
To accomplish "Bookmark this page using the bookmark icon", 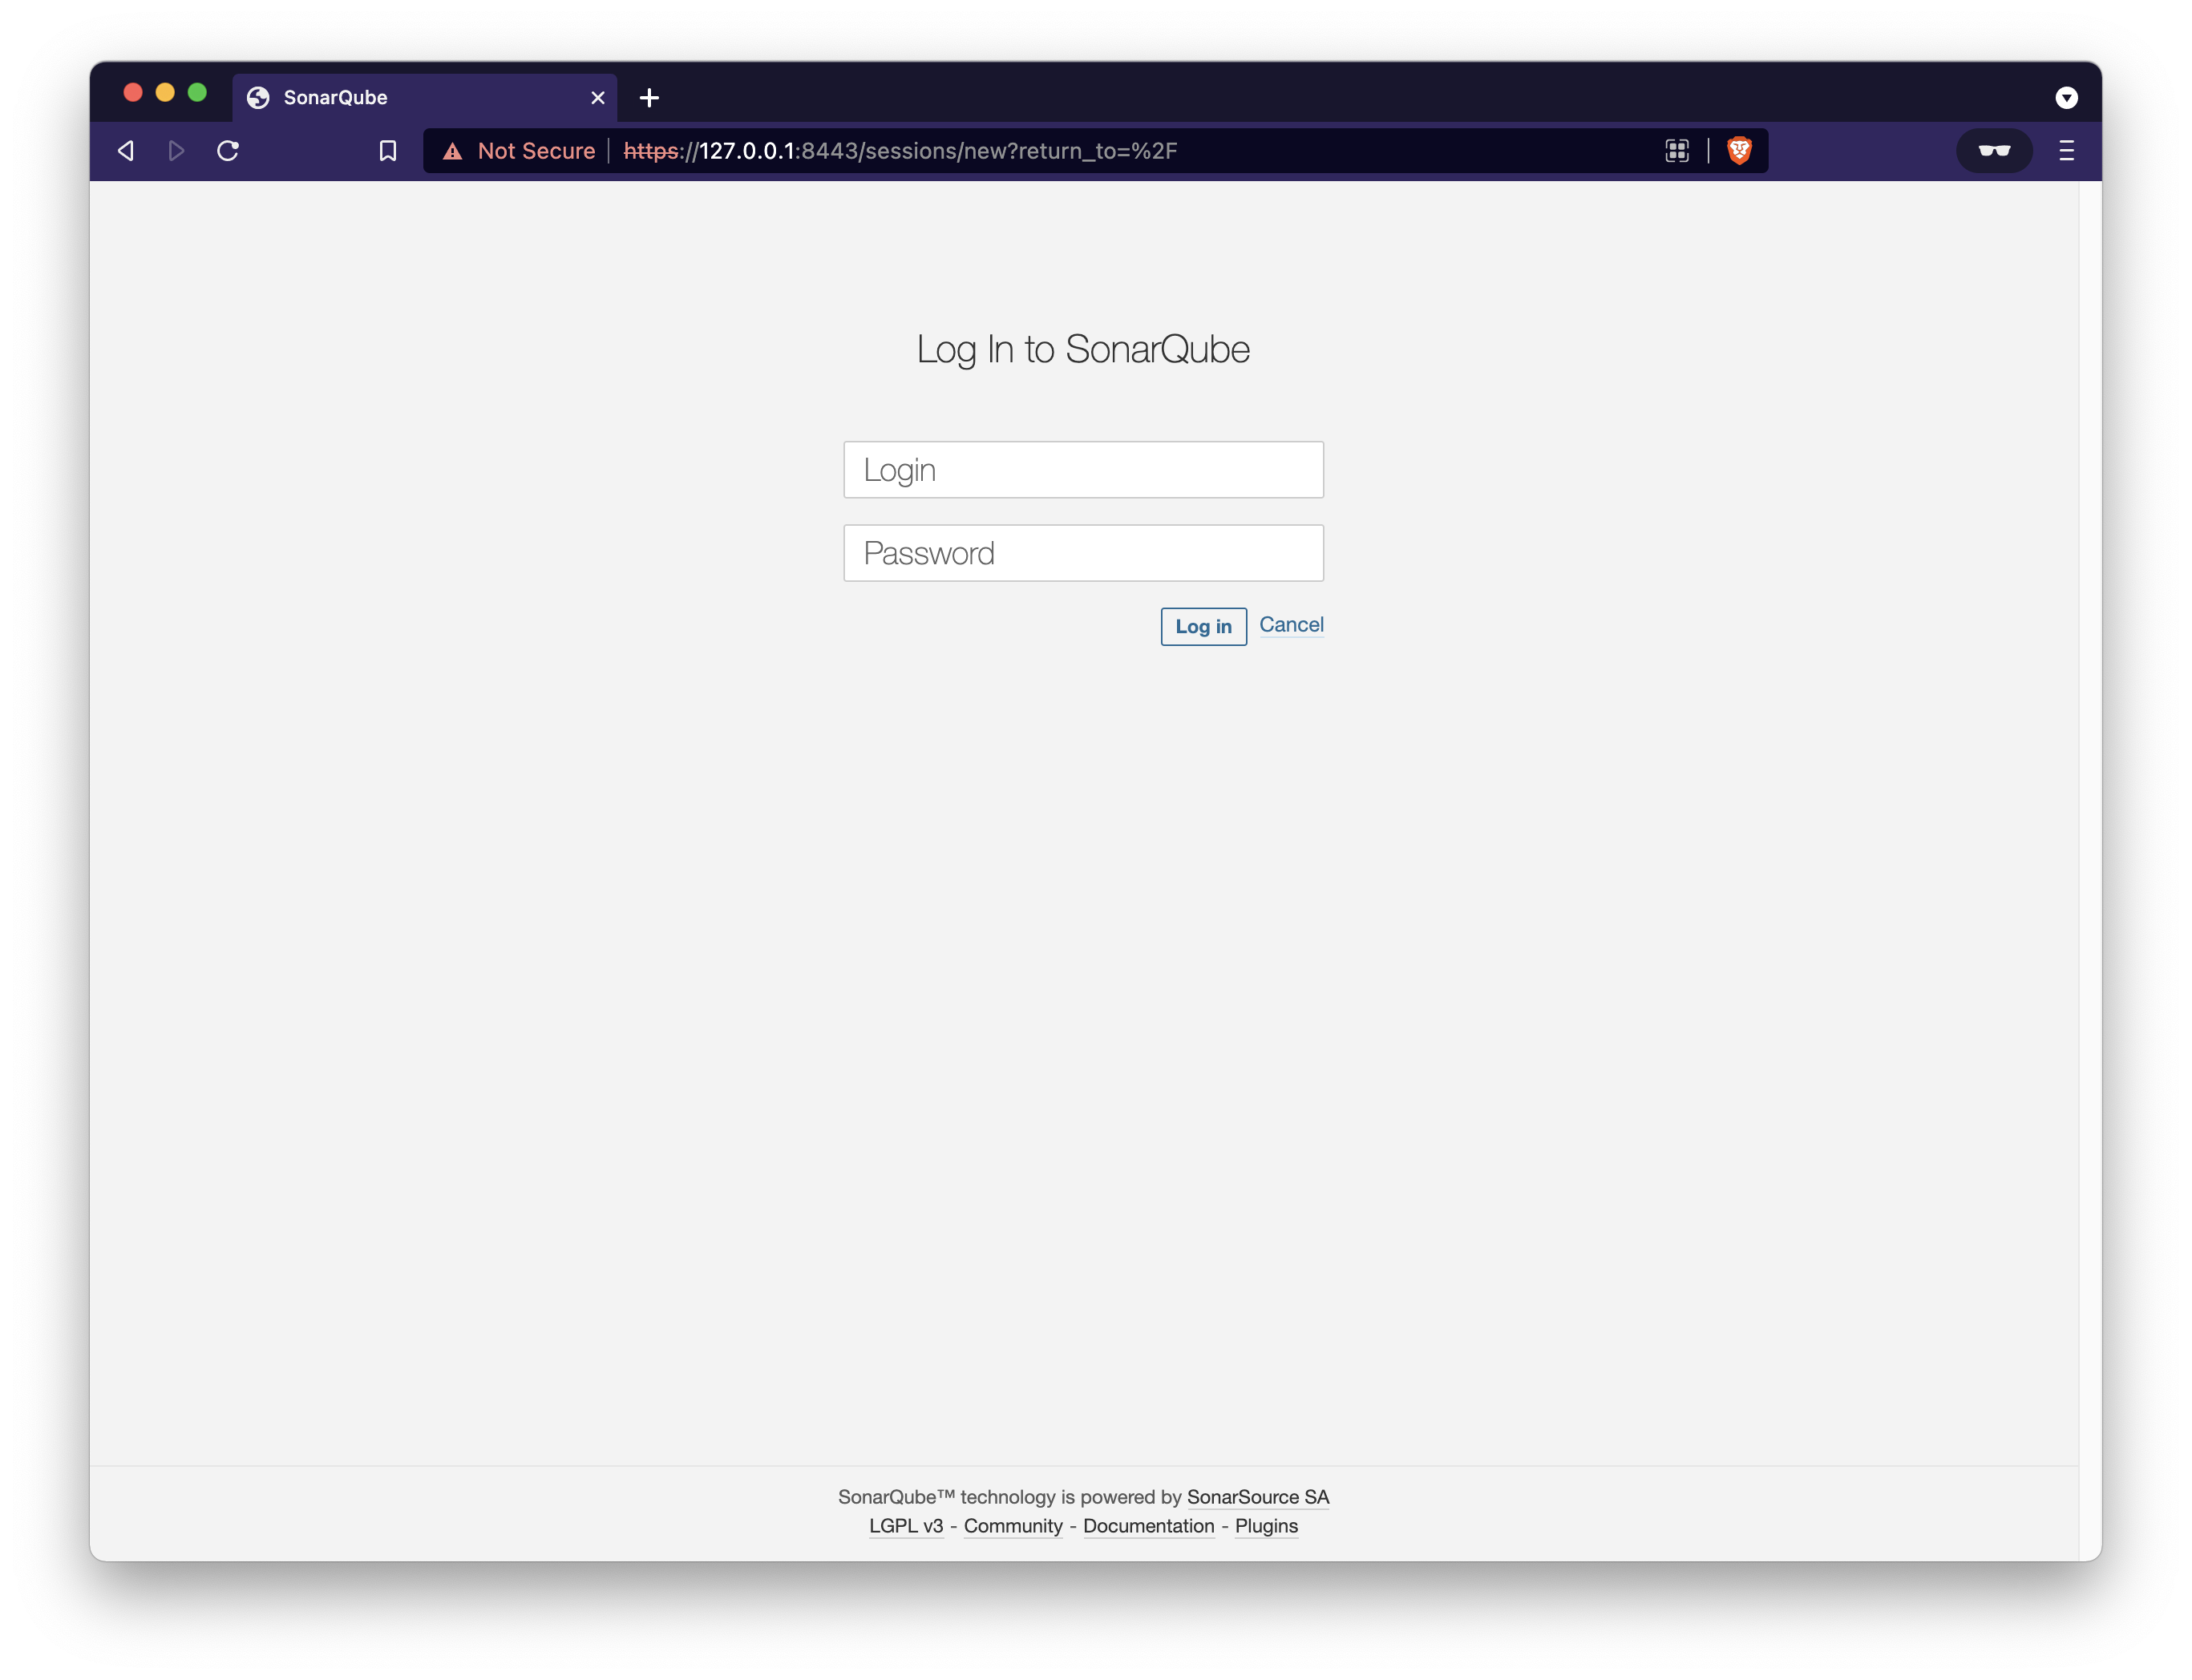I will pyautogui.click(x=388, y=151).
